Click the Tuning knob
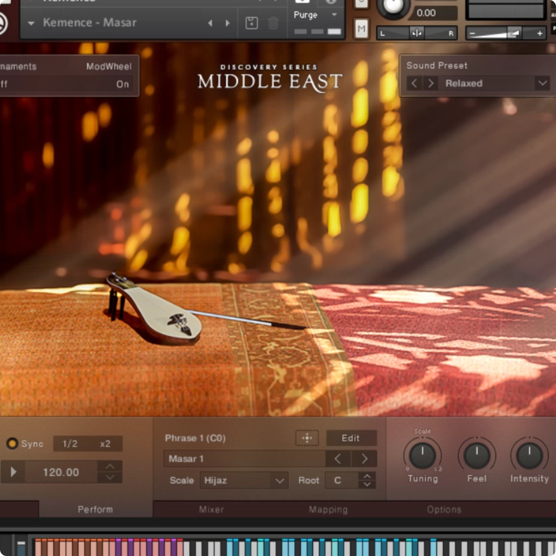 pos(422,455)
